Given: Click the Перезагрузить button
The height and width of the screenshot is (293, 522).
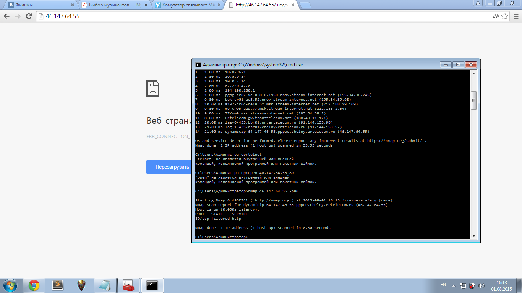Looking at the screenshot, I should tap(172, 167).
